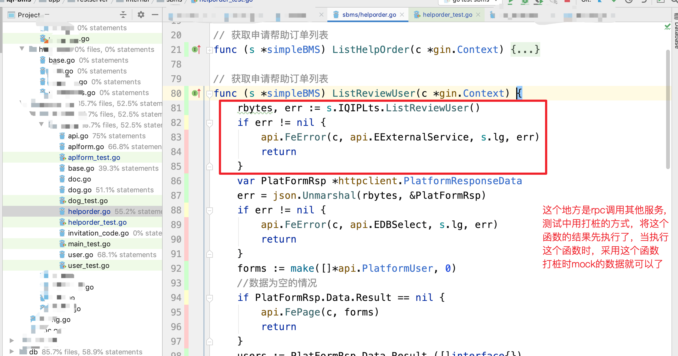
Task: Collapse all nodes in Project panel
Action: coord(123,15)
